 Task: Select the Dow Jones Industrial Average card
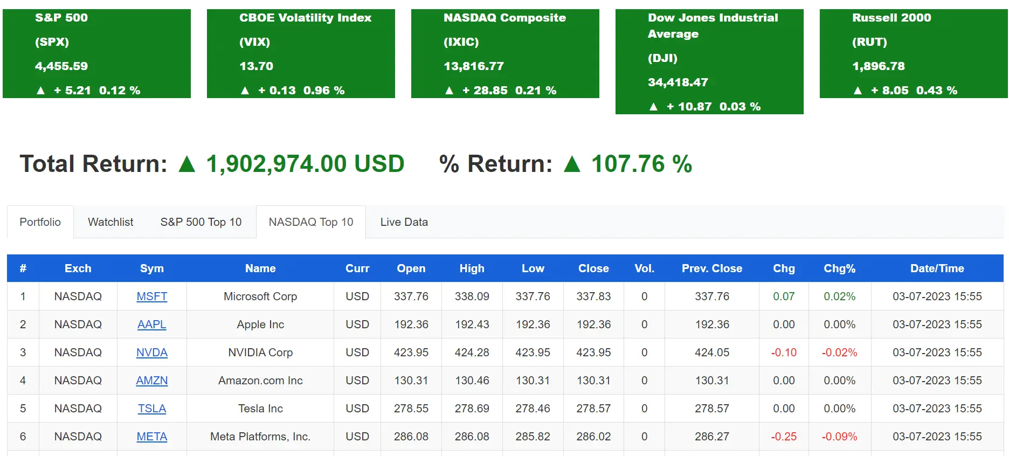(709, 61)
